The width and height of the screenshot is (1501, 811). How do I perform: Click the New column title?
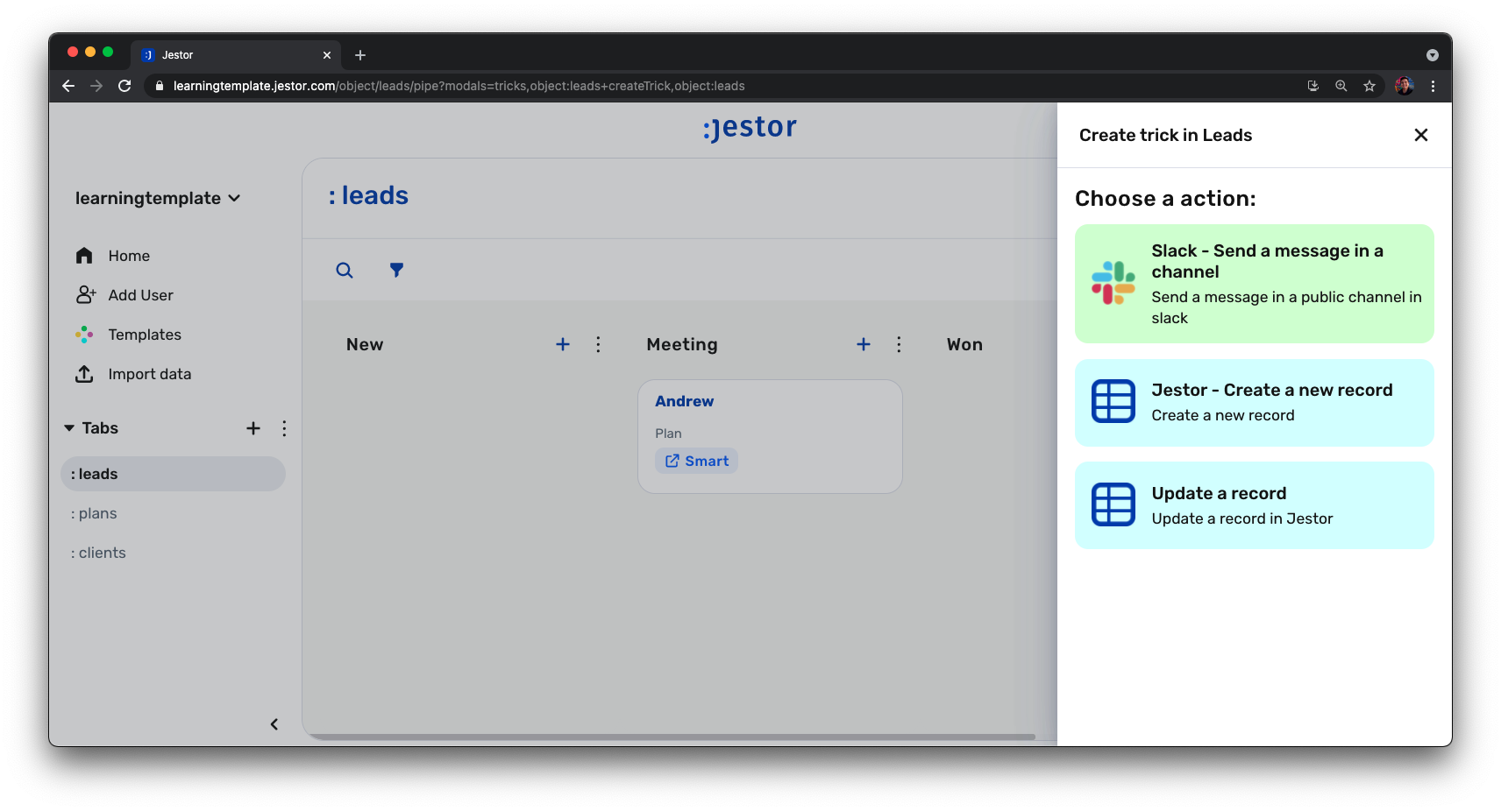point(365,344)
